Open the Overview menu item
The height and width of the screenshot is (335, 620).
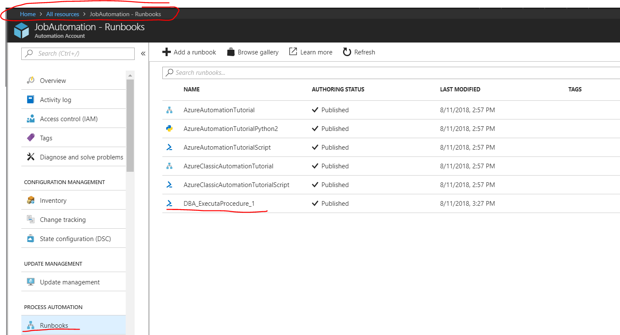53,81
